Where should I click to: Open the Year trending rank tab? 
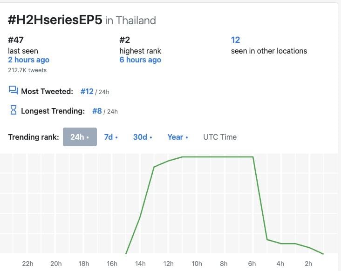[x=177, y=137]
